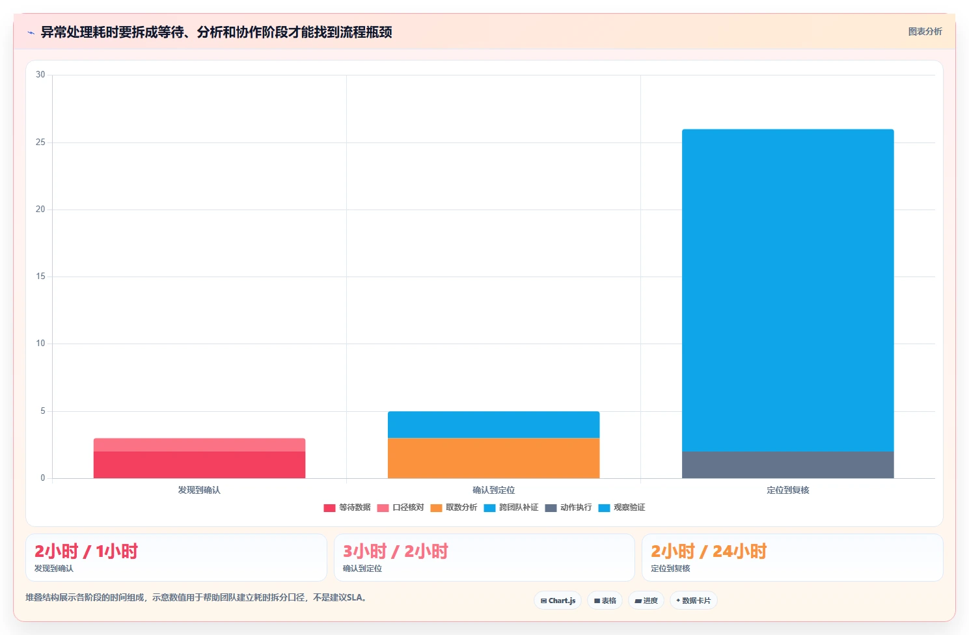
Task: Click the y-axis value 10
Action: [x=40, y=344]
